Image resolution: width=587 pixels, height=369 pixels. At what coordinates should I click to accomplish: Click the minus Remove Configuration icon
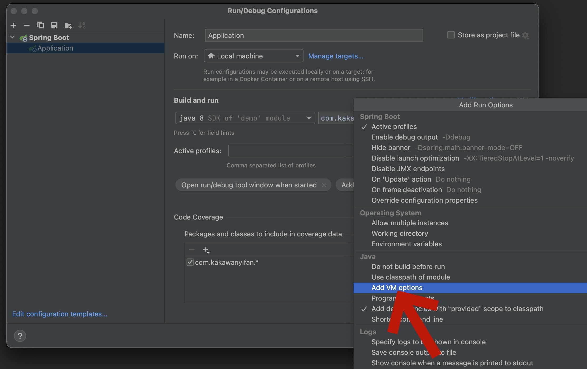(x=27, y=25)
